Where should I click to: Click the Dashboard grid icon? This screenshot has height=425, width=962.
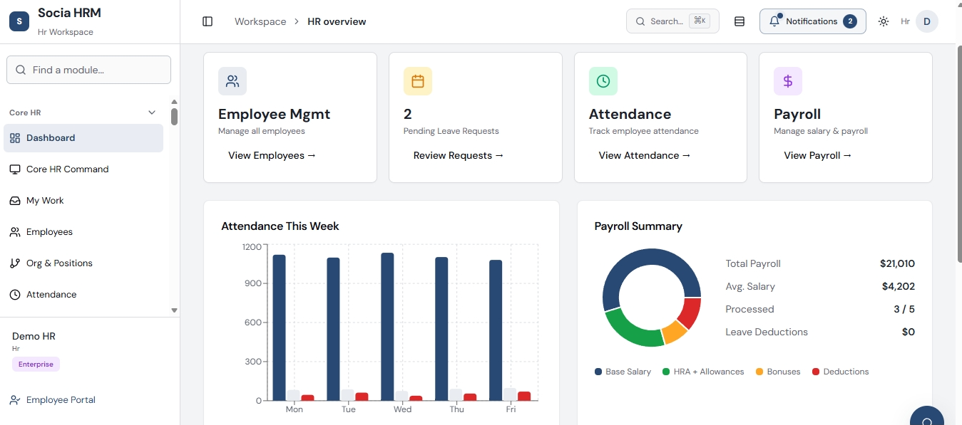[14, 138]
